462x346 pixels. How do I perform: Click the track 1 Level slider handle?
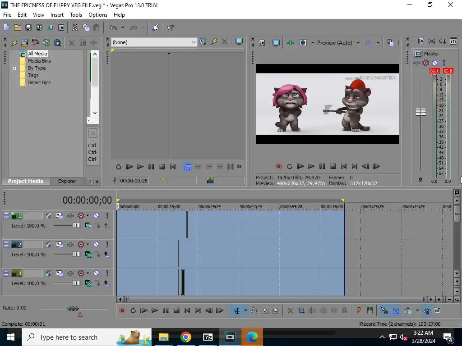[76, 226]
